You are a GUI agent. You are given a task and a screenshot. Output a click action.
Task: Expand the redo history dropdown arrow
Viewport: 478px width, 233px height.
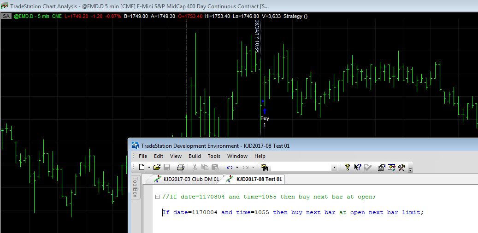coord(253,167)
